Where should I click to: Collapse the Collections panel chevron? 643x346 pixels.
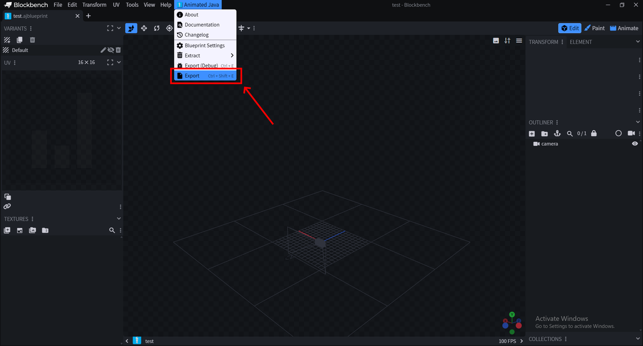click(638, 339)
